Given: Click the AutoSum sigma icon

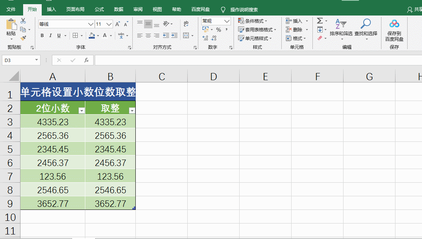Looking at the screenshot, I should (x=320, y=21).
